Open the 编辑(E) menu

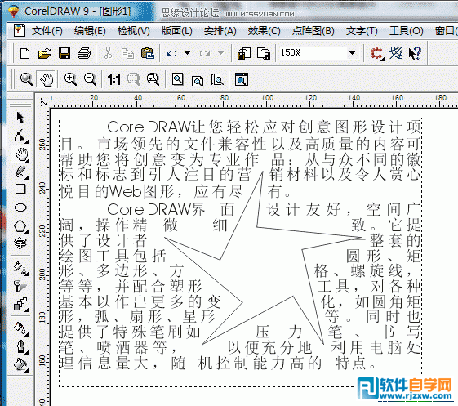[x=90, y=31]
